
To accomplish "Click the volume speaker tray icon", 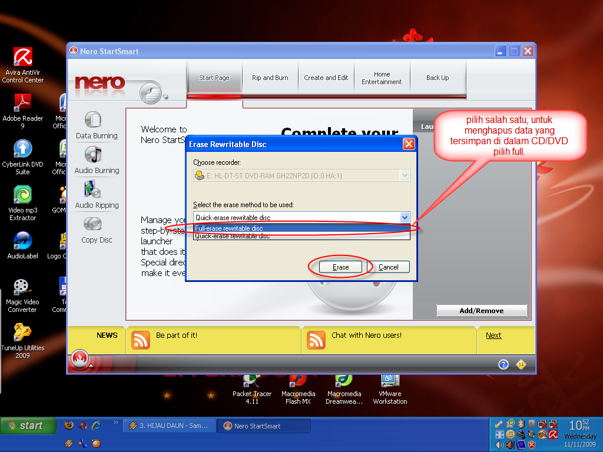I will [499, 445].
